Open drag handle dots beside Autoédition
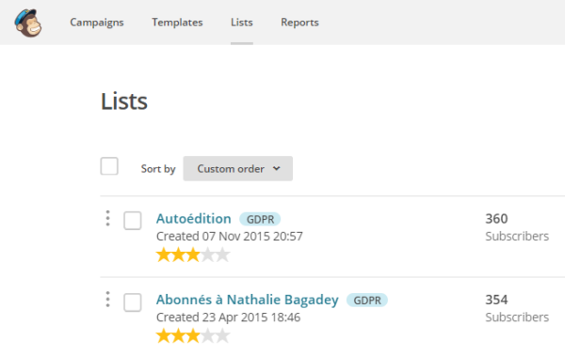 107,218
